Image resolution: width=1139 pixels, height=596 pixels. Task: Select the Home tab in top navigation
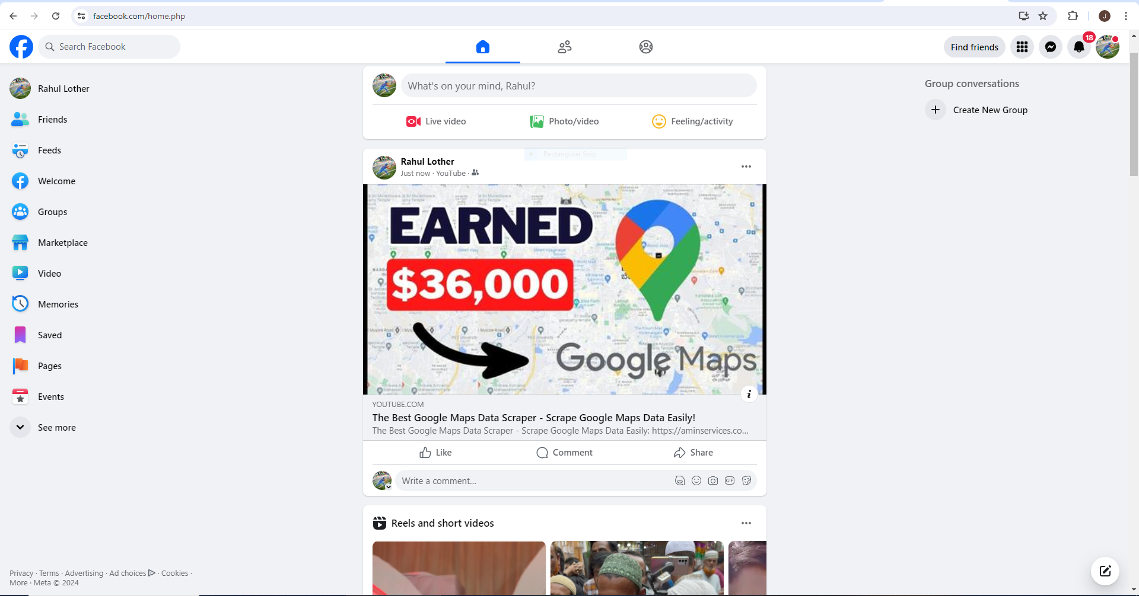click(x=483, y=47)
